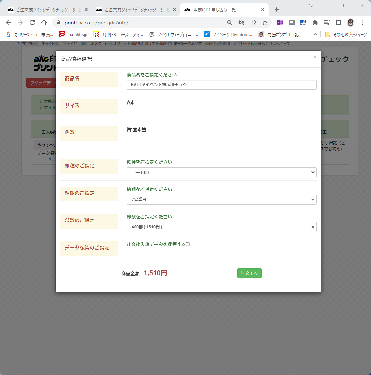Click the A4 size value
The width and height of the screenshot is (371, 375).
(x=130, y=103)
